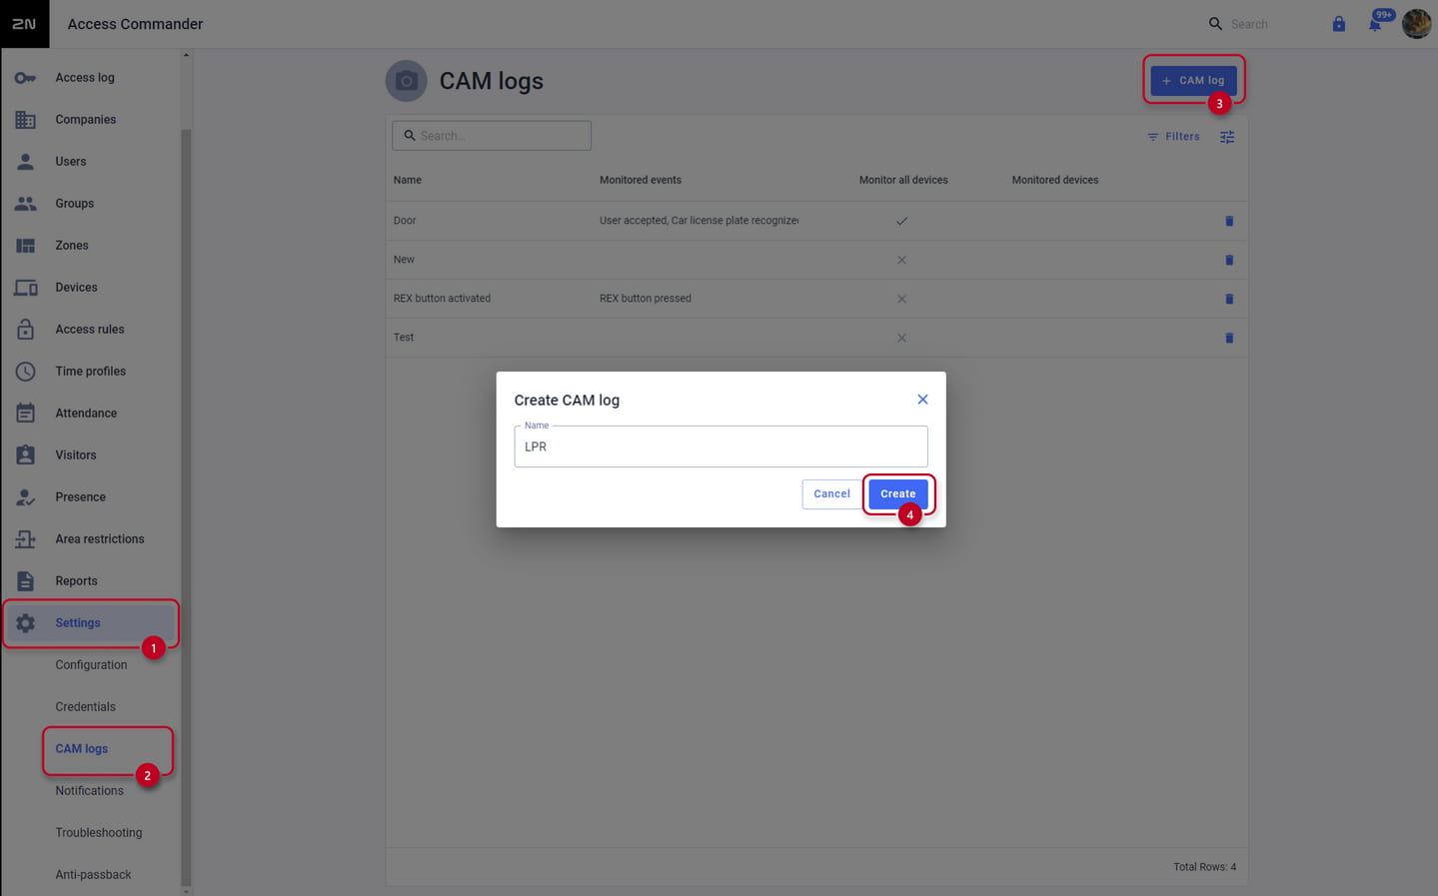Image resolution: width=1438 pixels, height=896 pixels.
Task: Open Attendance section
Action: (x=86, y=413)
